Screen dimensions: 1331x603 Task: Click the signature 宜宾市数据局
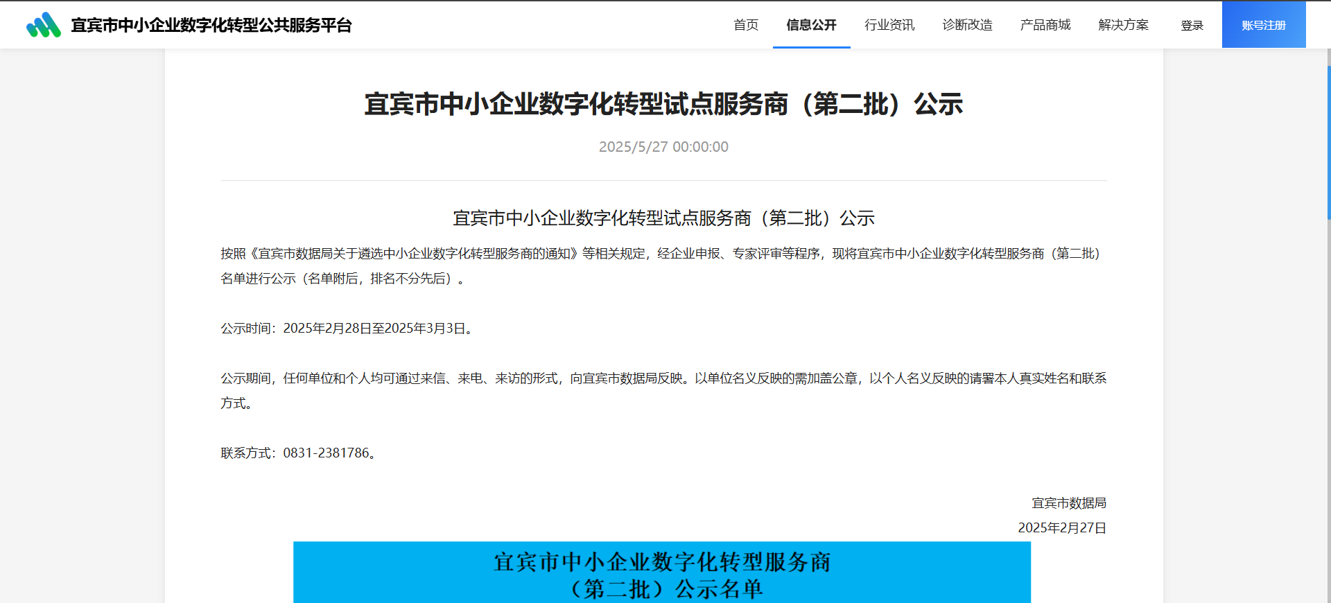point(1069,503)
